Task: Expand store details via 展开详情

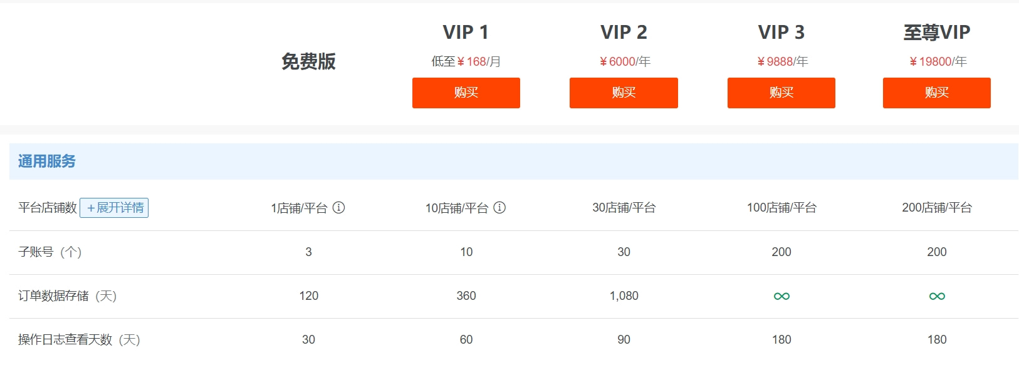Action: (115, 207)
